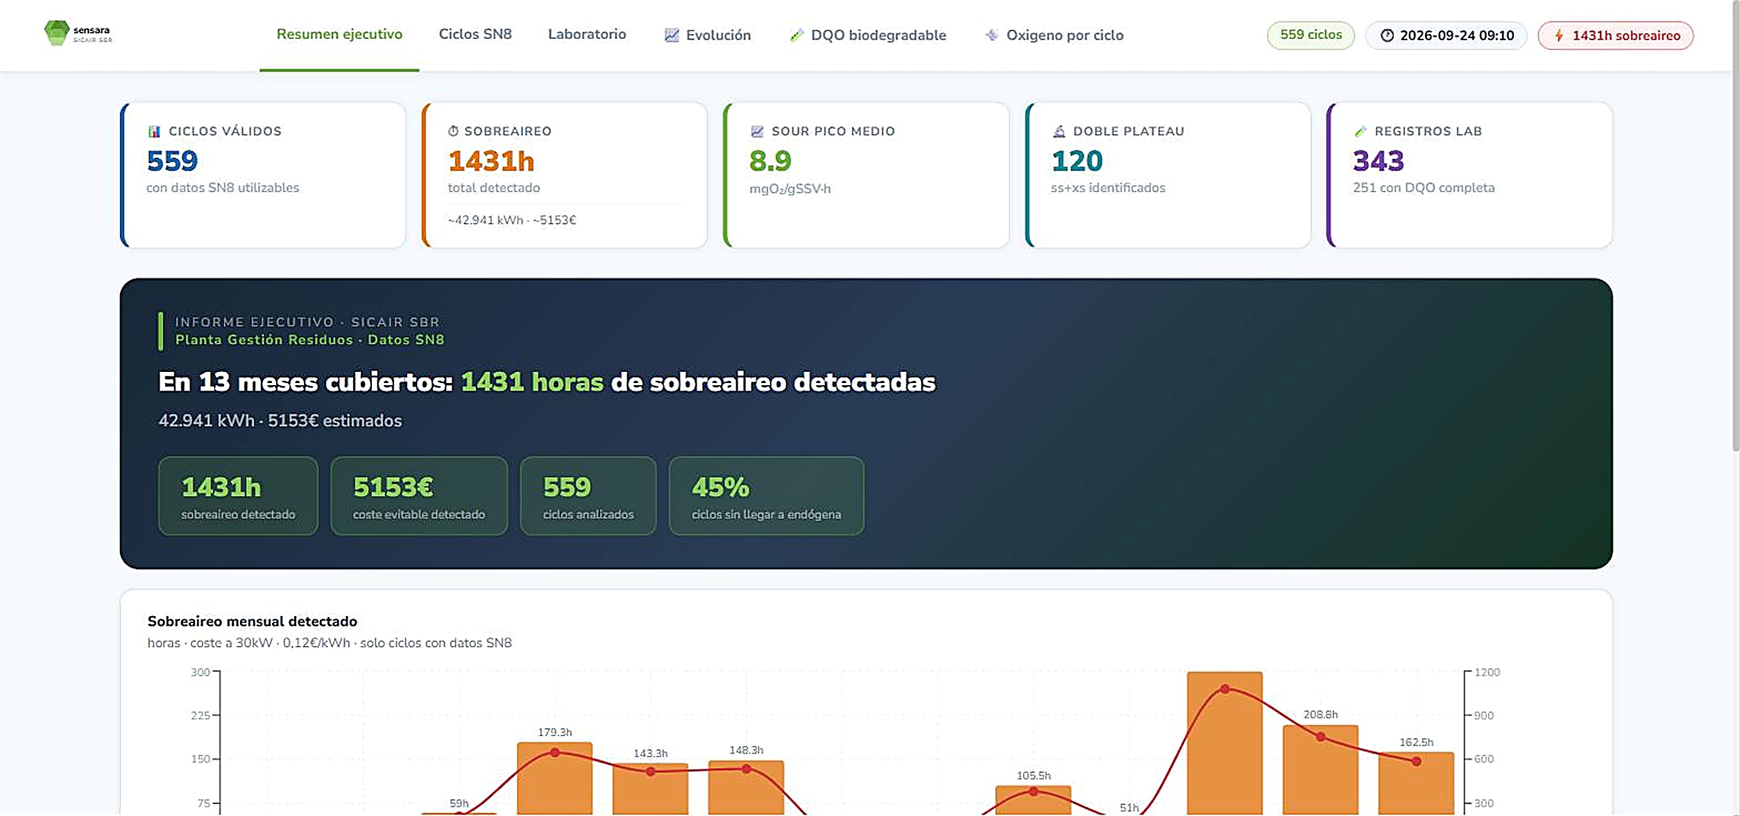Click the 5153€ coste evitable detectado tile
Viewport: 1740px width, 816px height.
(419, 495)
